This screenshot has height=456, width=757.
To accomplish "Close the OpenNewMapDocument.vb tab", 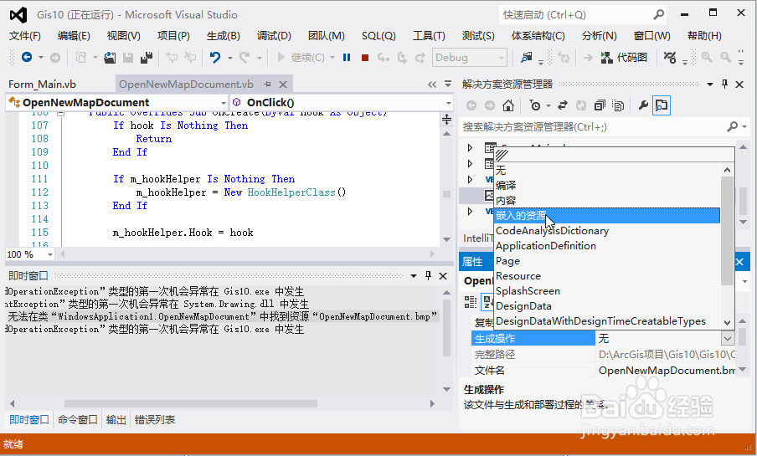I will [283, 84].
